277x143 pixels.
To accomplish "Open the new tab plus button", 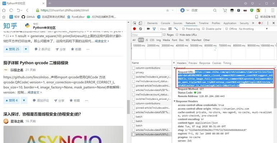I will coord(50,3).
